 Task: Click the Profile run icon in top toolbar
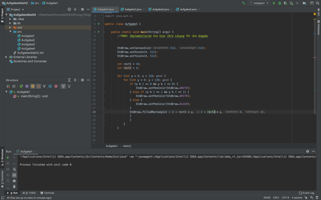[x=291, y=3]
